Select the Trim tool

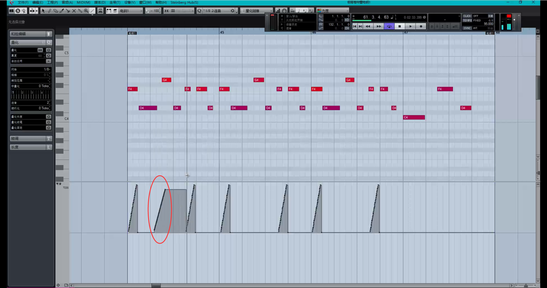tap(62, 11)
